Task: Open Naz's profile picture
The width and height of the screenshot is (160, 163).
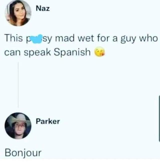Action: [18, 13]
